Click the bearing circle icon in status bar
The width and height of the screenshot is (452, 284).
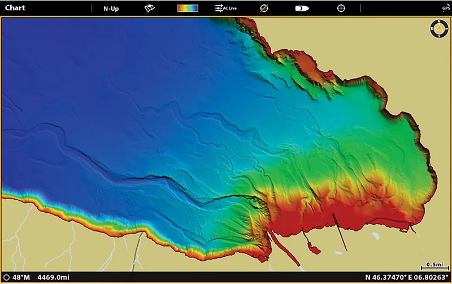coord(6,278)
